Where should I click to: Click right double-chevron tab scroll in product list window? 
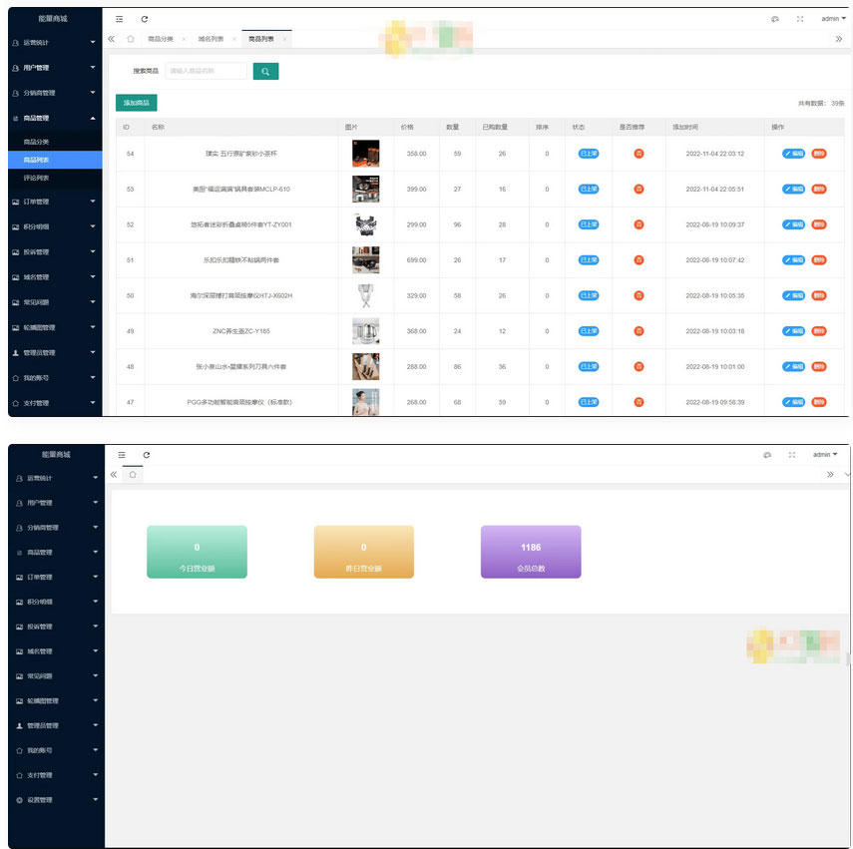coord(839,39)
